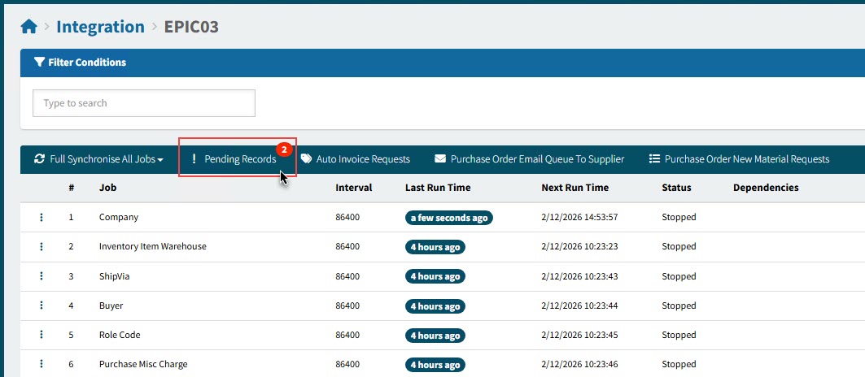Open row menu for Purchase Misc Charge
865x377 pixels.
[x=42, y=365]
